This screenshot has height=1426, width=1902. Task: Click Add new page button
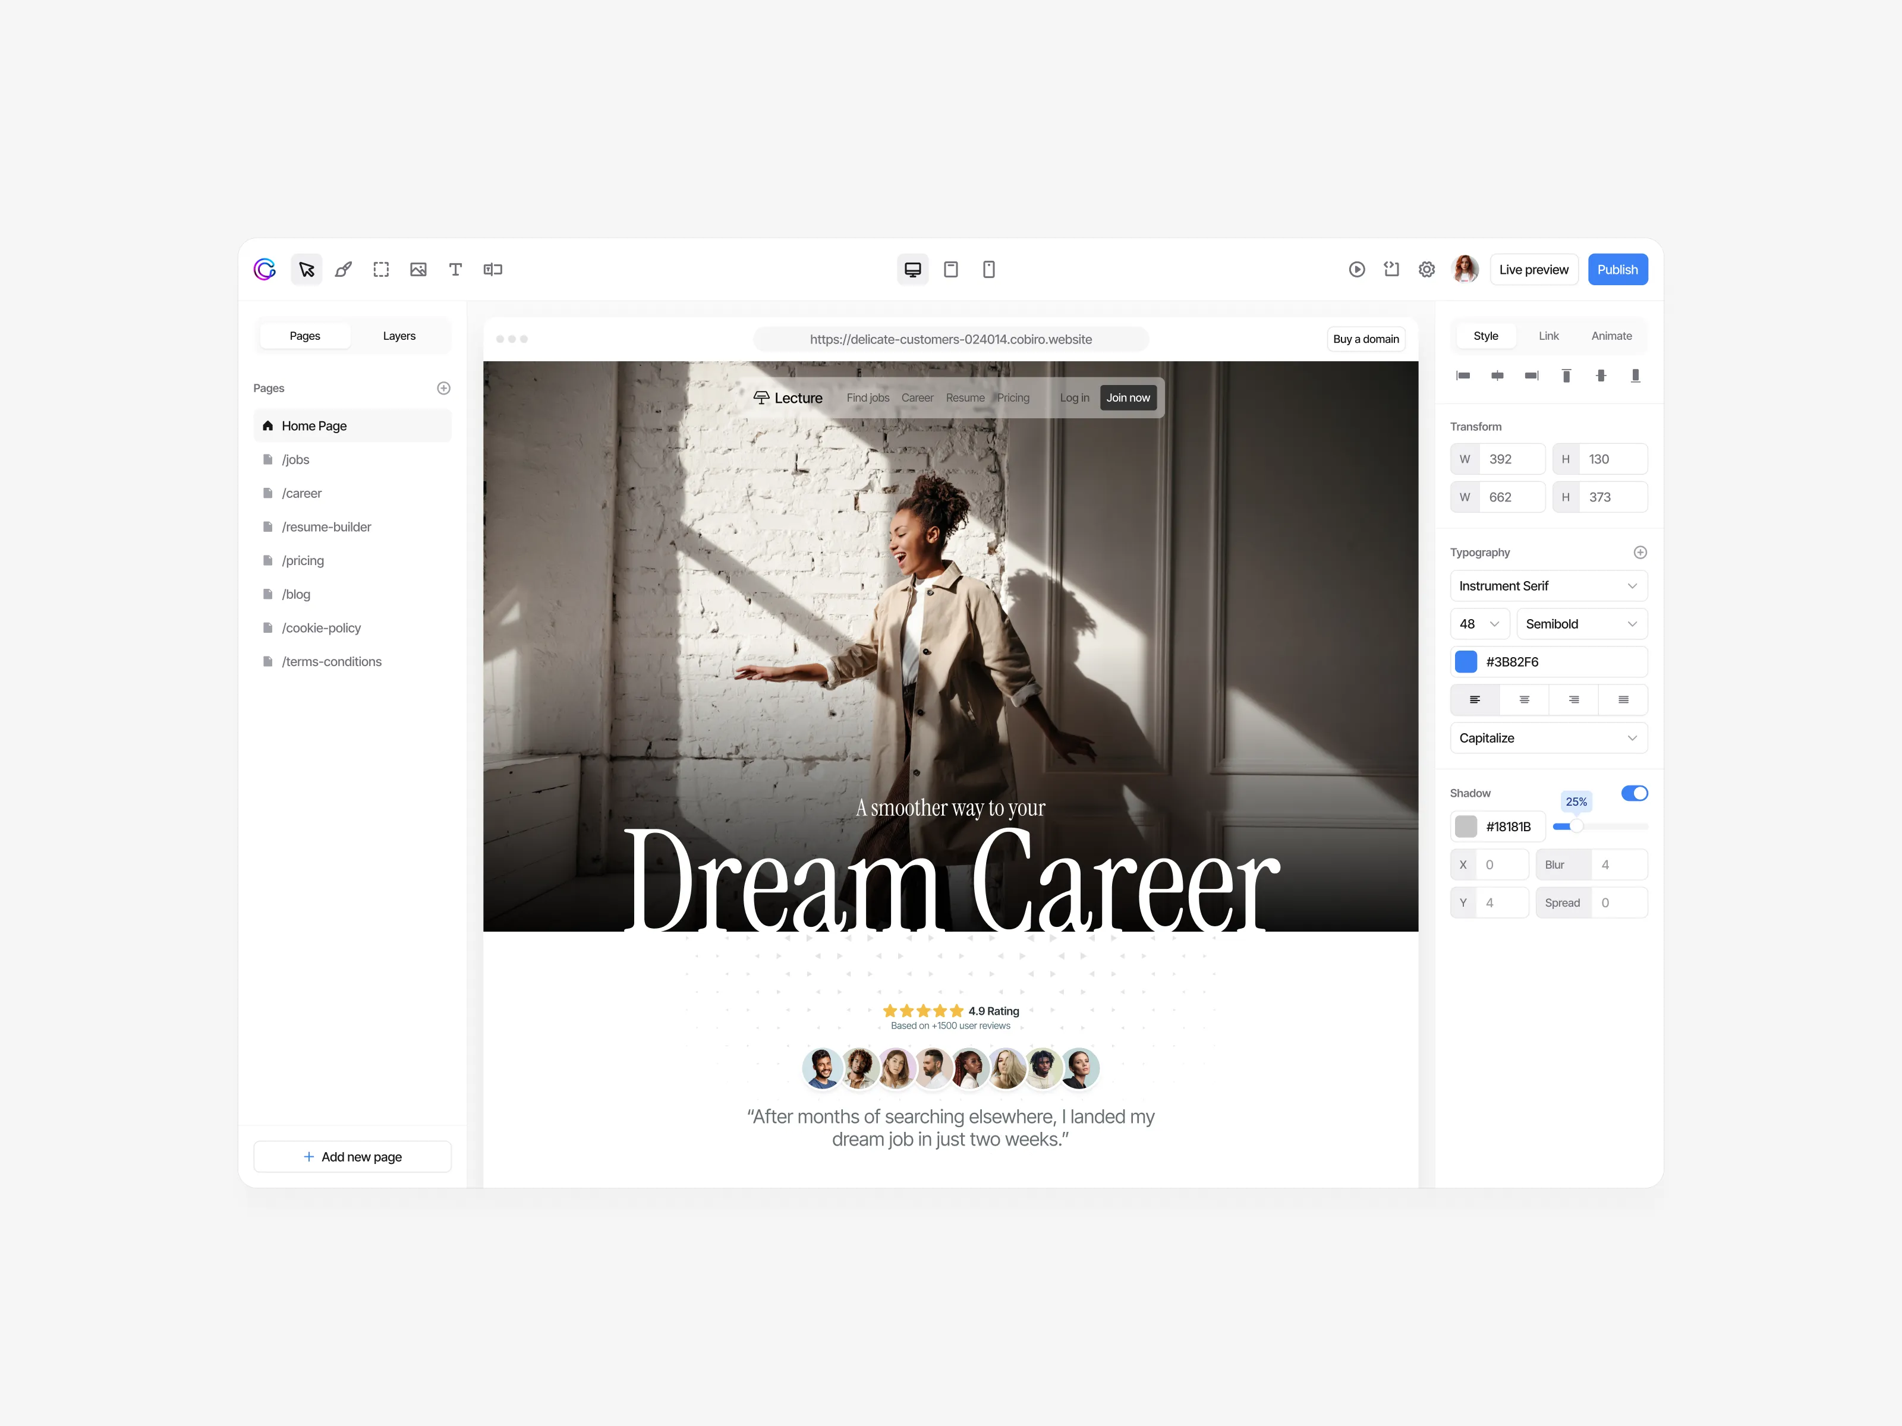352,1157
